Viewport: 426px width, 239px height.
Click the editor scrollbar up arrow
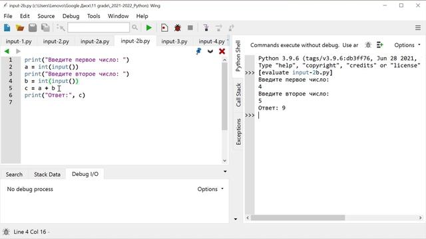click(225, 60)
